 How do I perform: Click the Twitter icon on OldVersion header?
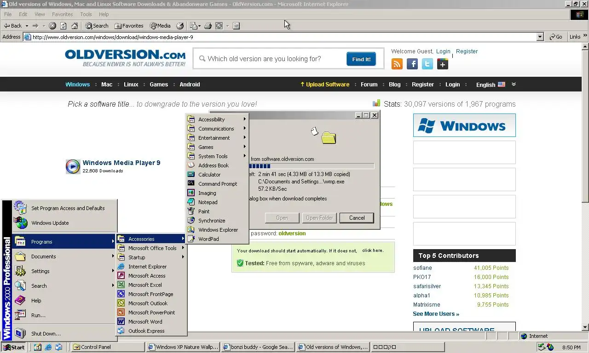427,64
